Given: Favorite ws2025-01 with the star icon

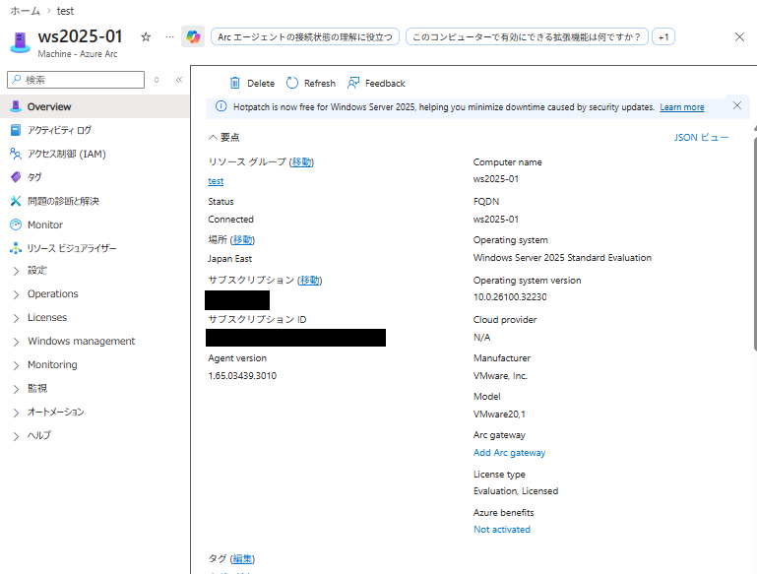Looking at the screenshot, I should click(x=146, y=36).
